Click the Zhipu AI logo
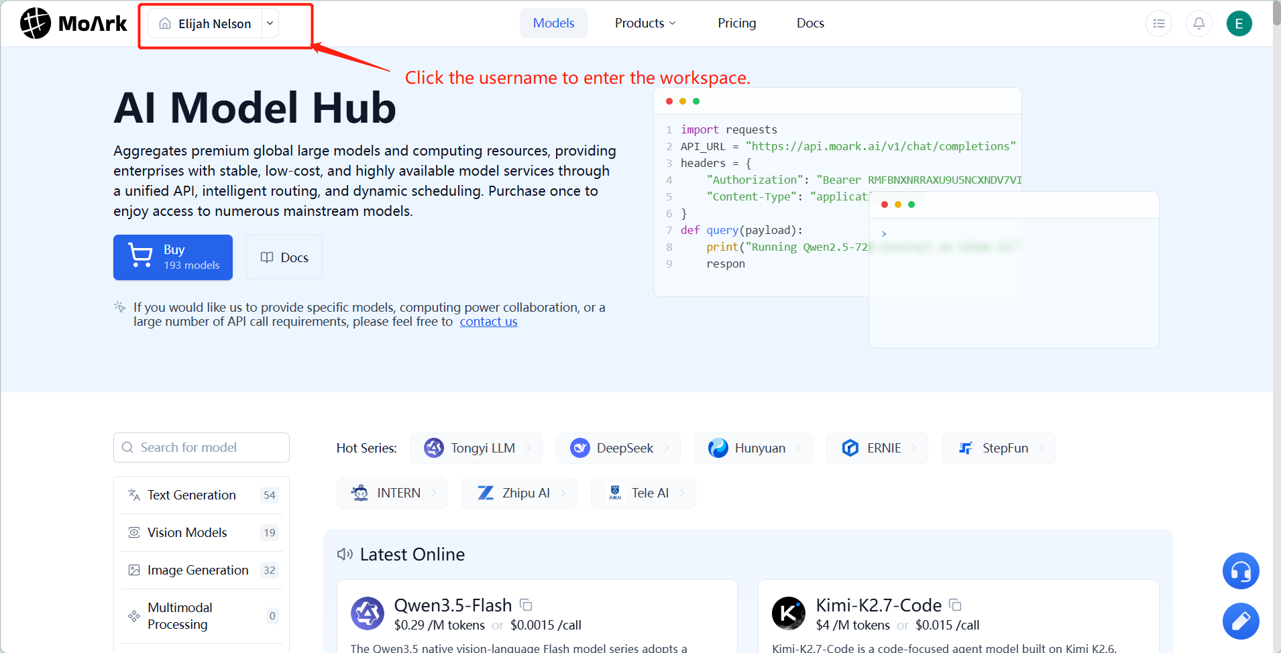Screen dimensions: 1281x653 pos(486,493)
